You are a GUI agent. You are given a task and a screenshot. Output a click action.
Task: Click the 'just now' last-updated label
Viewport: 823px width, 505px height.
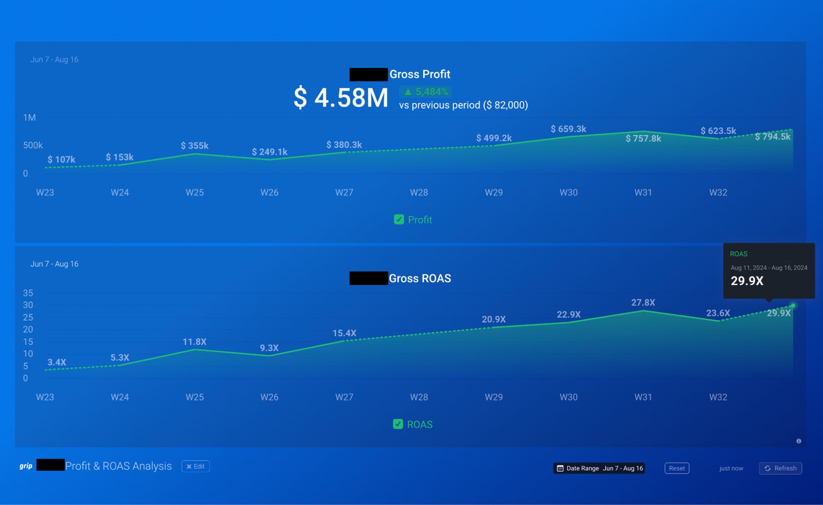(x=731, y=468)
